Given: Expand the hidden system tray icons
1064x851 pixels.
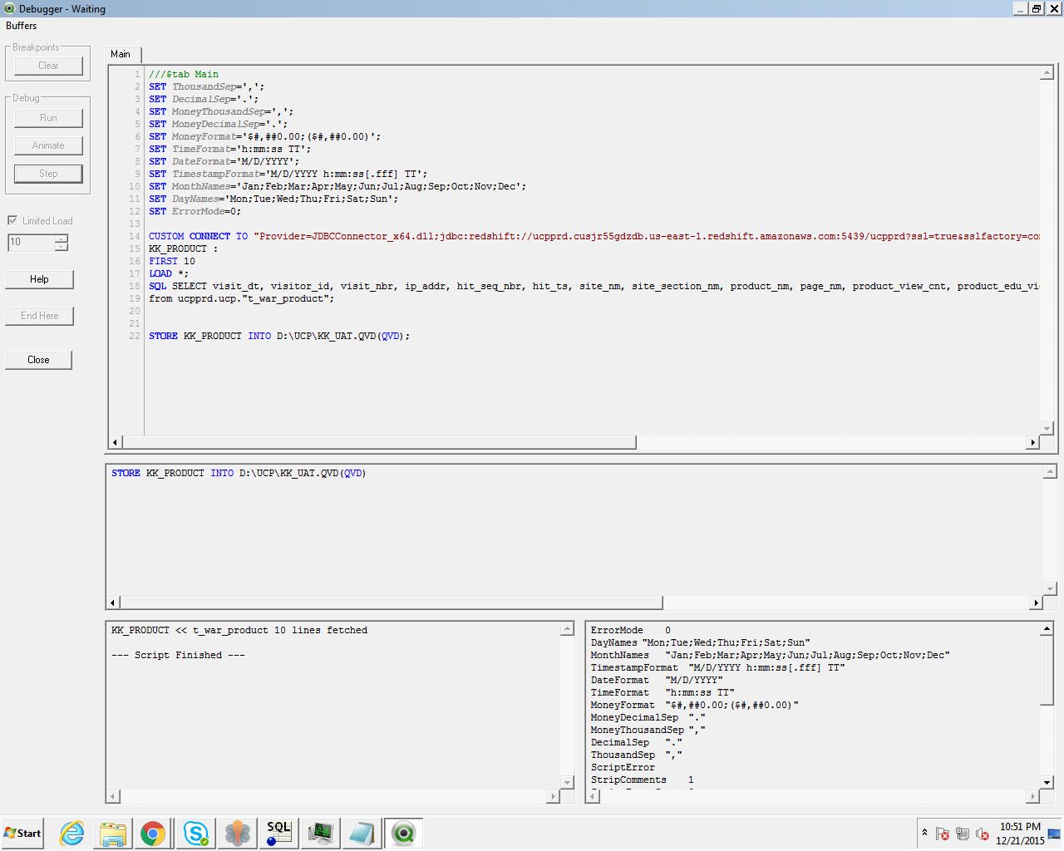Looking at the screenshot, I should tap(924, 833).
